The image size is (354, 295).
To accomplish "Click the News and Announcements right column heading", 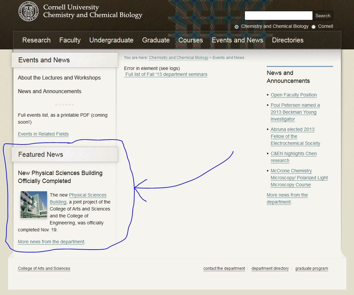I will (288, 77).
